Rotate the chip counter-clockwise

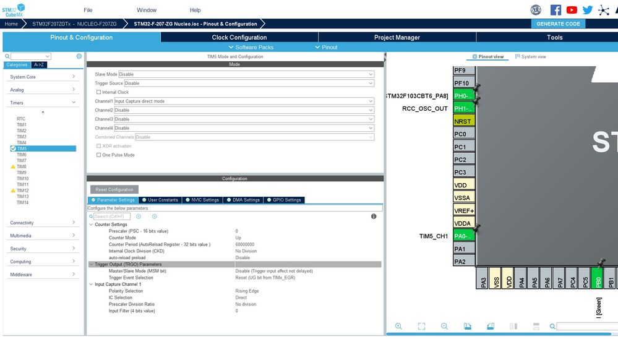pos(491,326)
